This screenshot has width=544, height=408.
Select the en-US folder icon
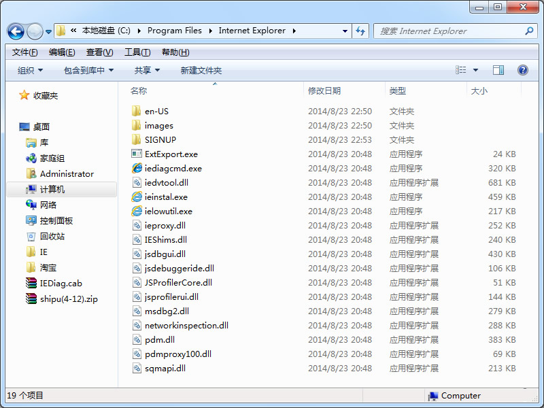(137, 111)
